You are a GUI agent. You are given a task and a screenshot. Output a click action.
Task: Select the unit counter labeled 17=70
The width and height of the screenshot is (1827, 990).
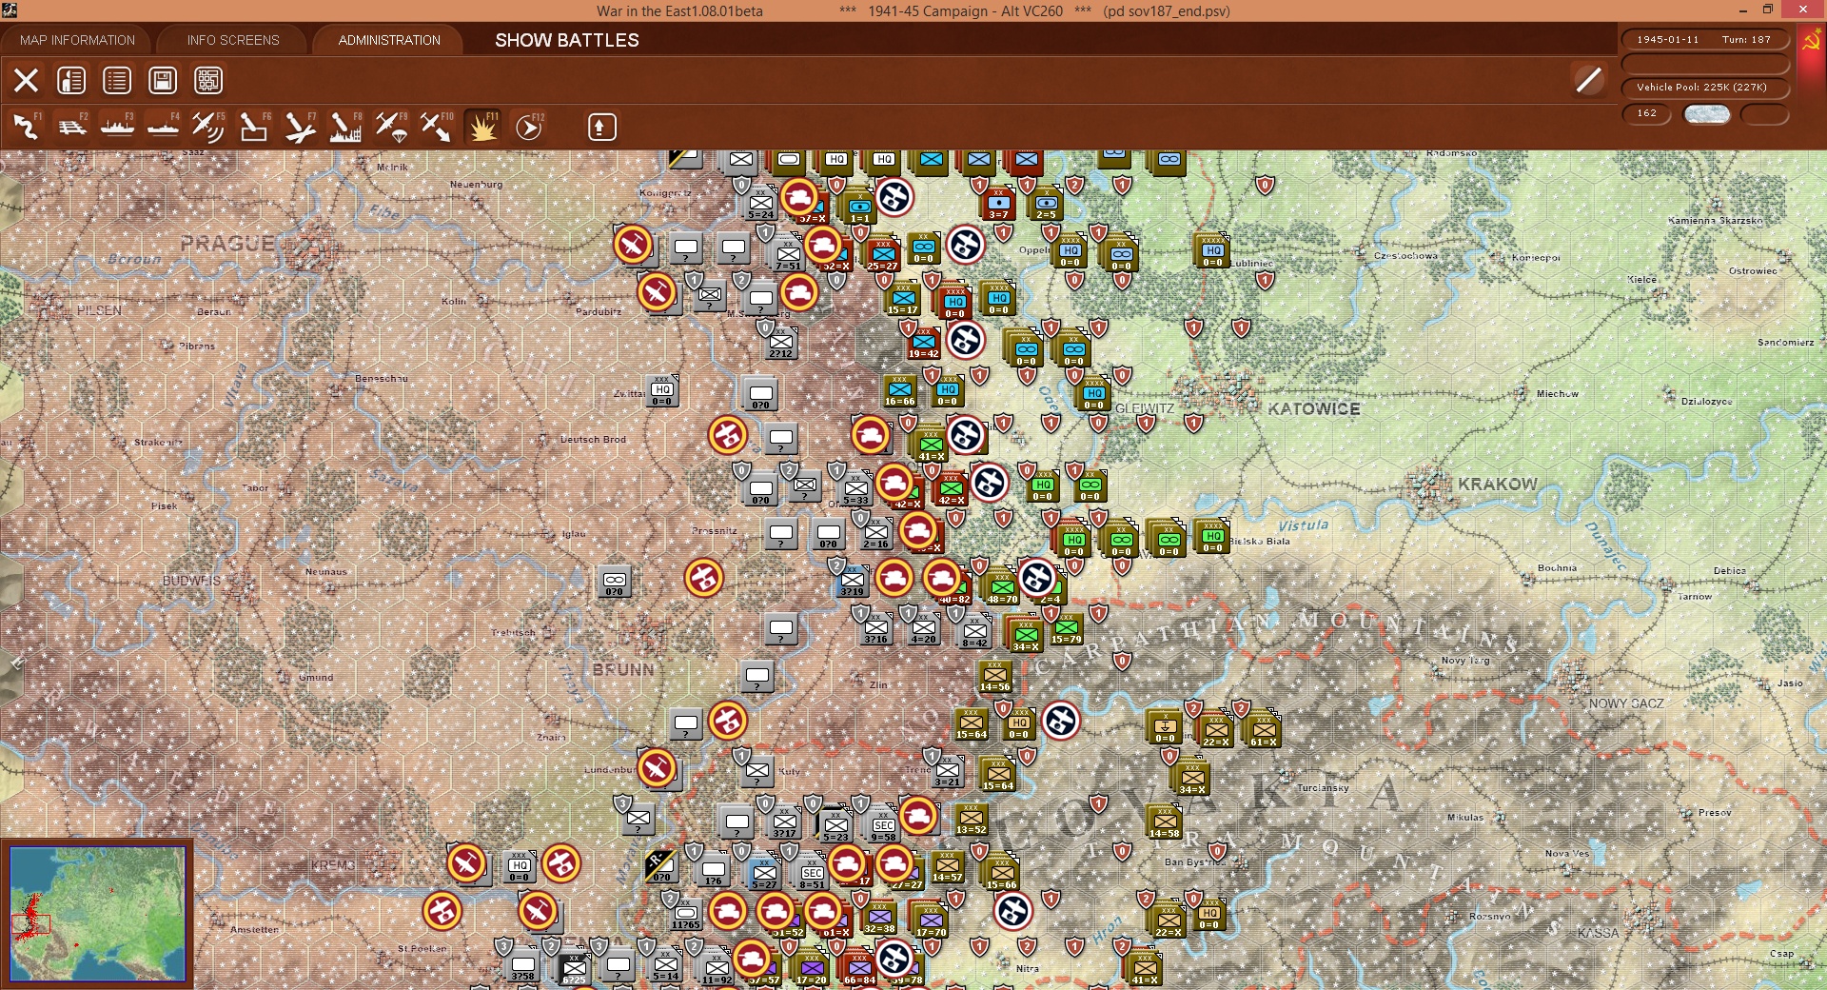[x=931, y=921]
